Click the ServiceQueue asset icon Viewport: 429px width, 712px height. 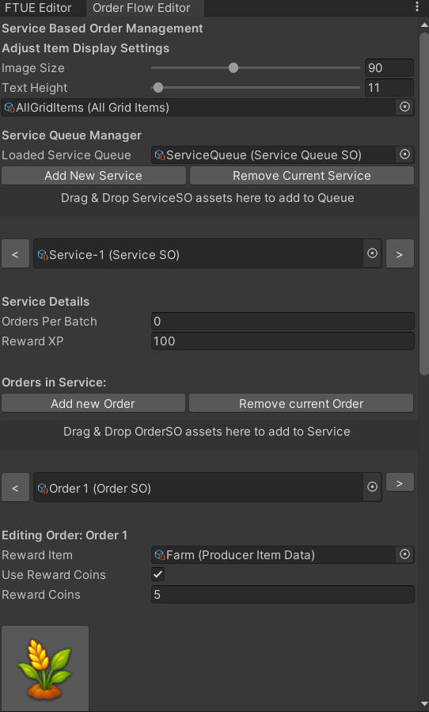coord(160,155)
